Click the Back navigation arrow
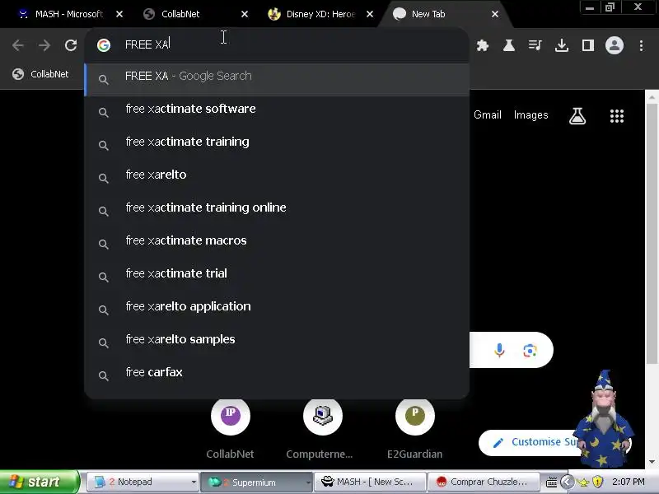The image size is (659, 494). tap(17, 45)
